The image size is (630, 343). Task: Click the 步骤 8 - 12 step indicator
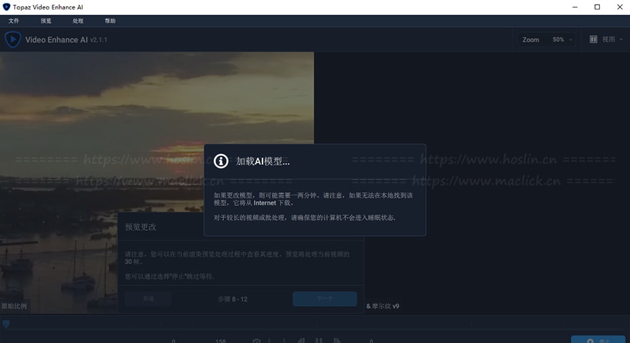233,299
